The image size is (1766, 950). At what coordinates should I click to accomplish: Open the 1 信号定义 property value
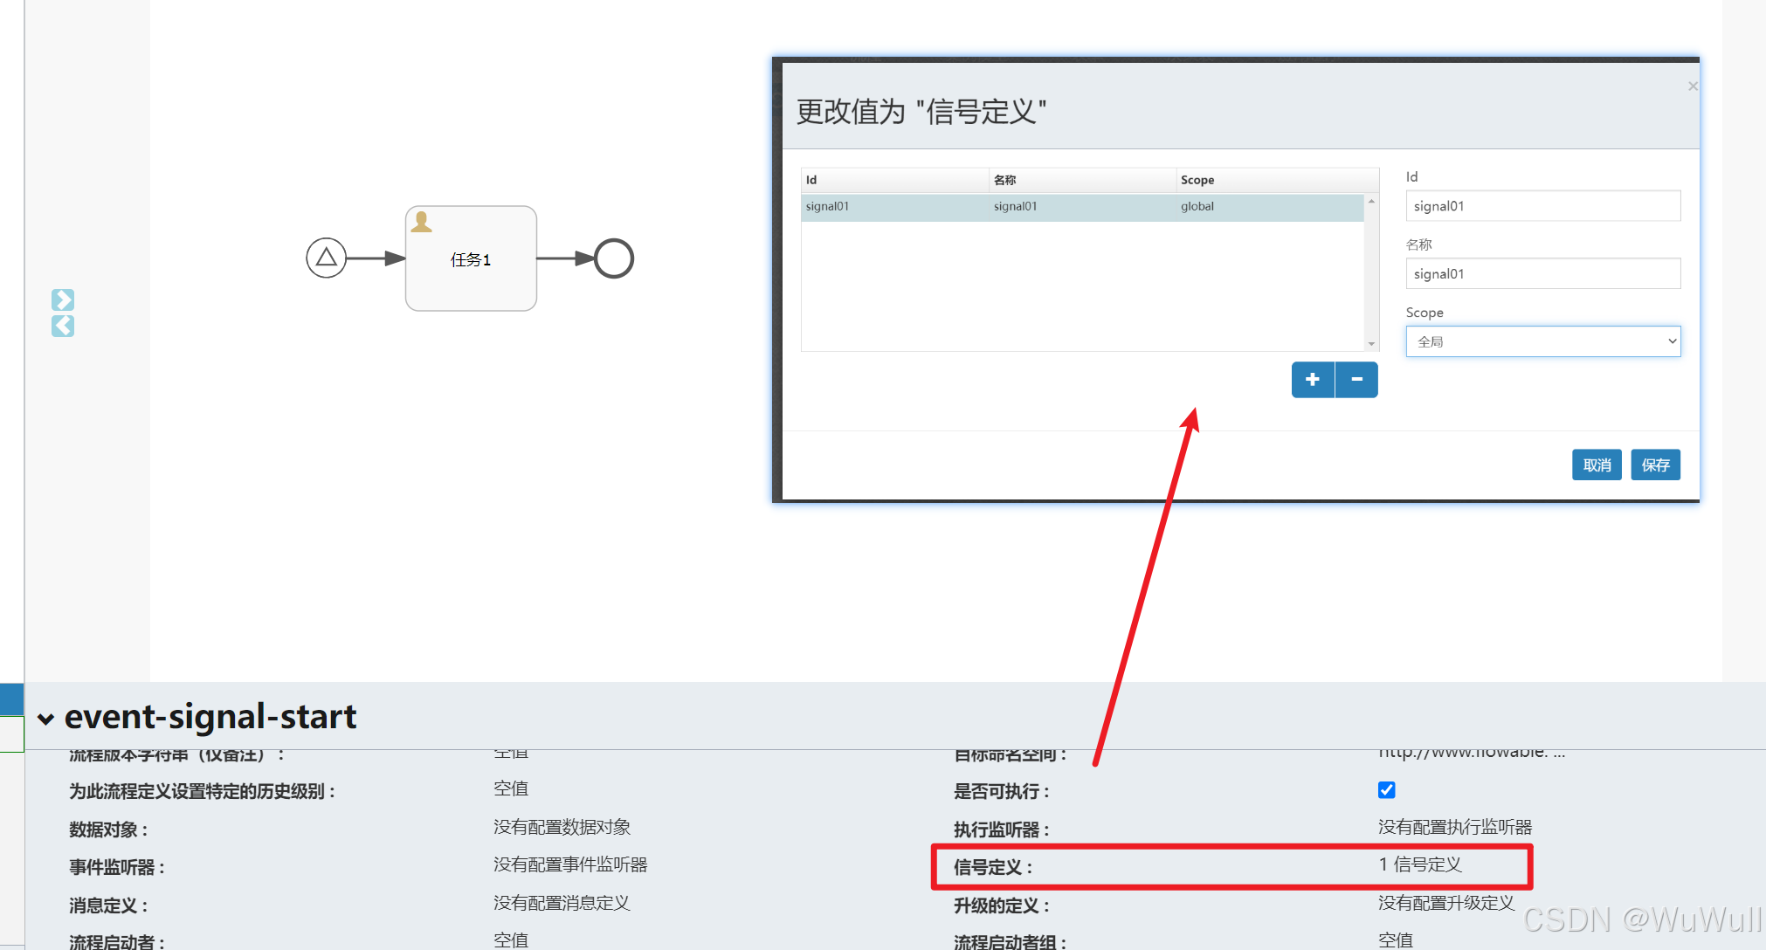click(1420, 864)
